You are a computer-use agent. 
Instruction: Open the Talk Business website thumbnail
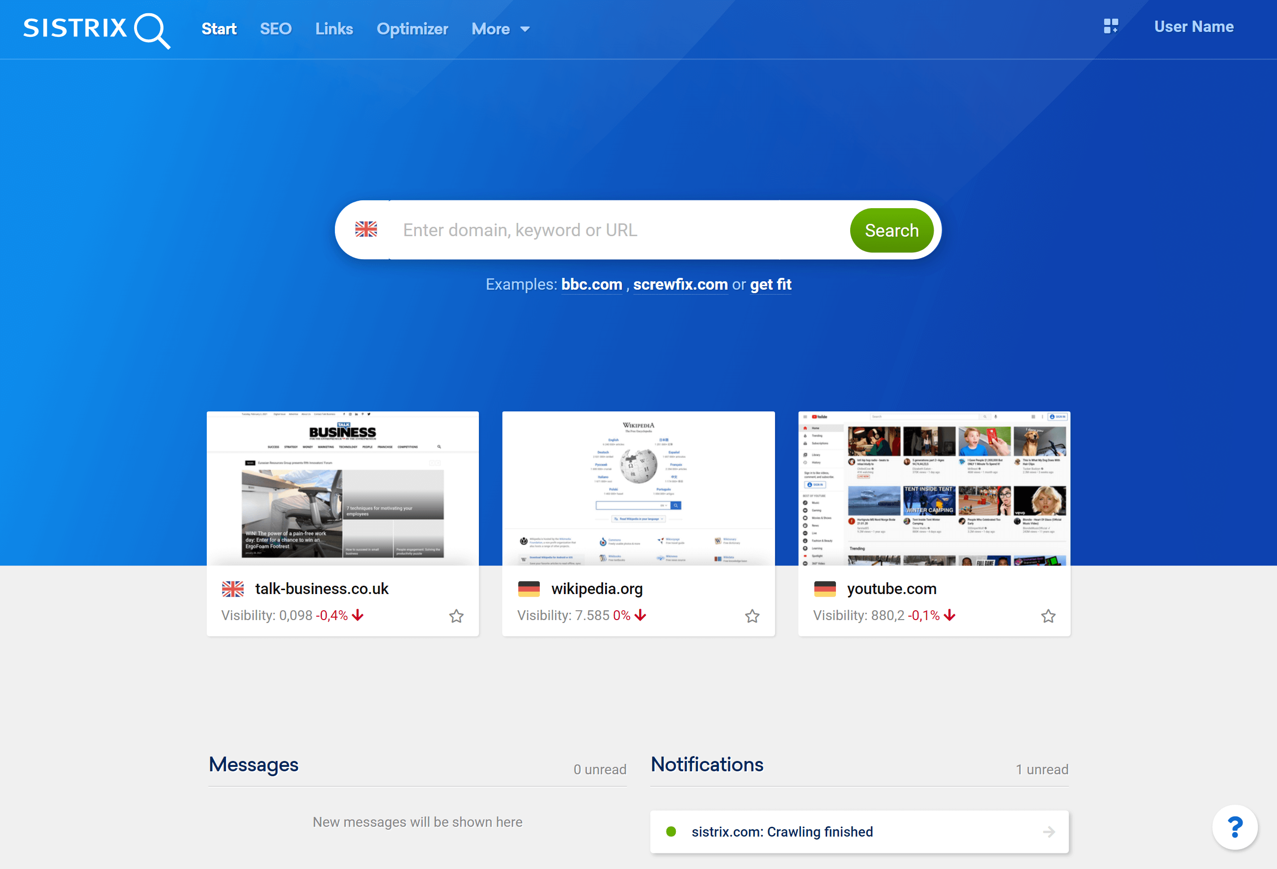[x=342, y=488]
